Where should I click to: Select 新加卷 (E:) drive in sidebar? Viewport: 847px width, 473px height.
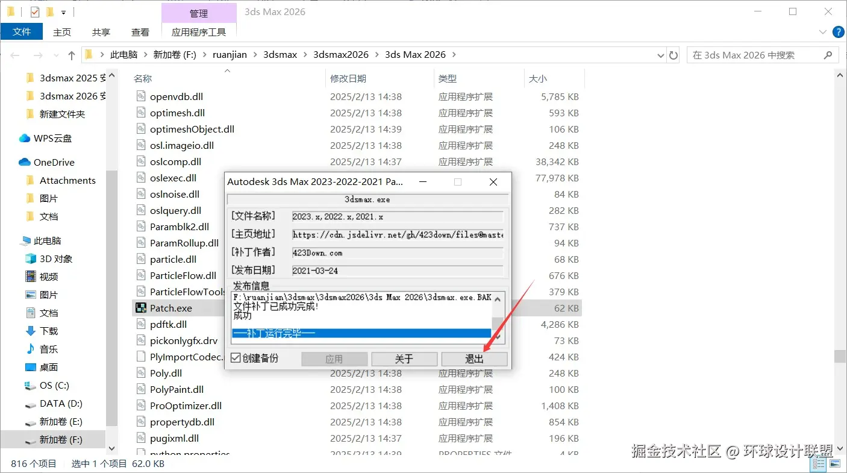(61, 421)
